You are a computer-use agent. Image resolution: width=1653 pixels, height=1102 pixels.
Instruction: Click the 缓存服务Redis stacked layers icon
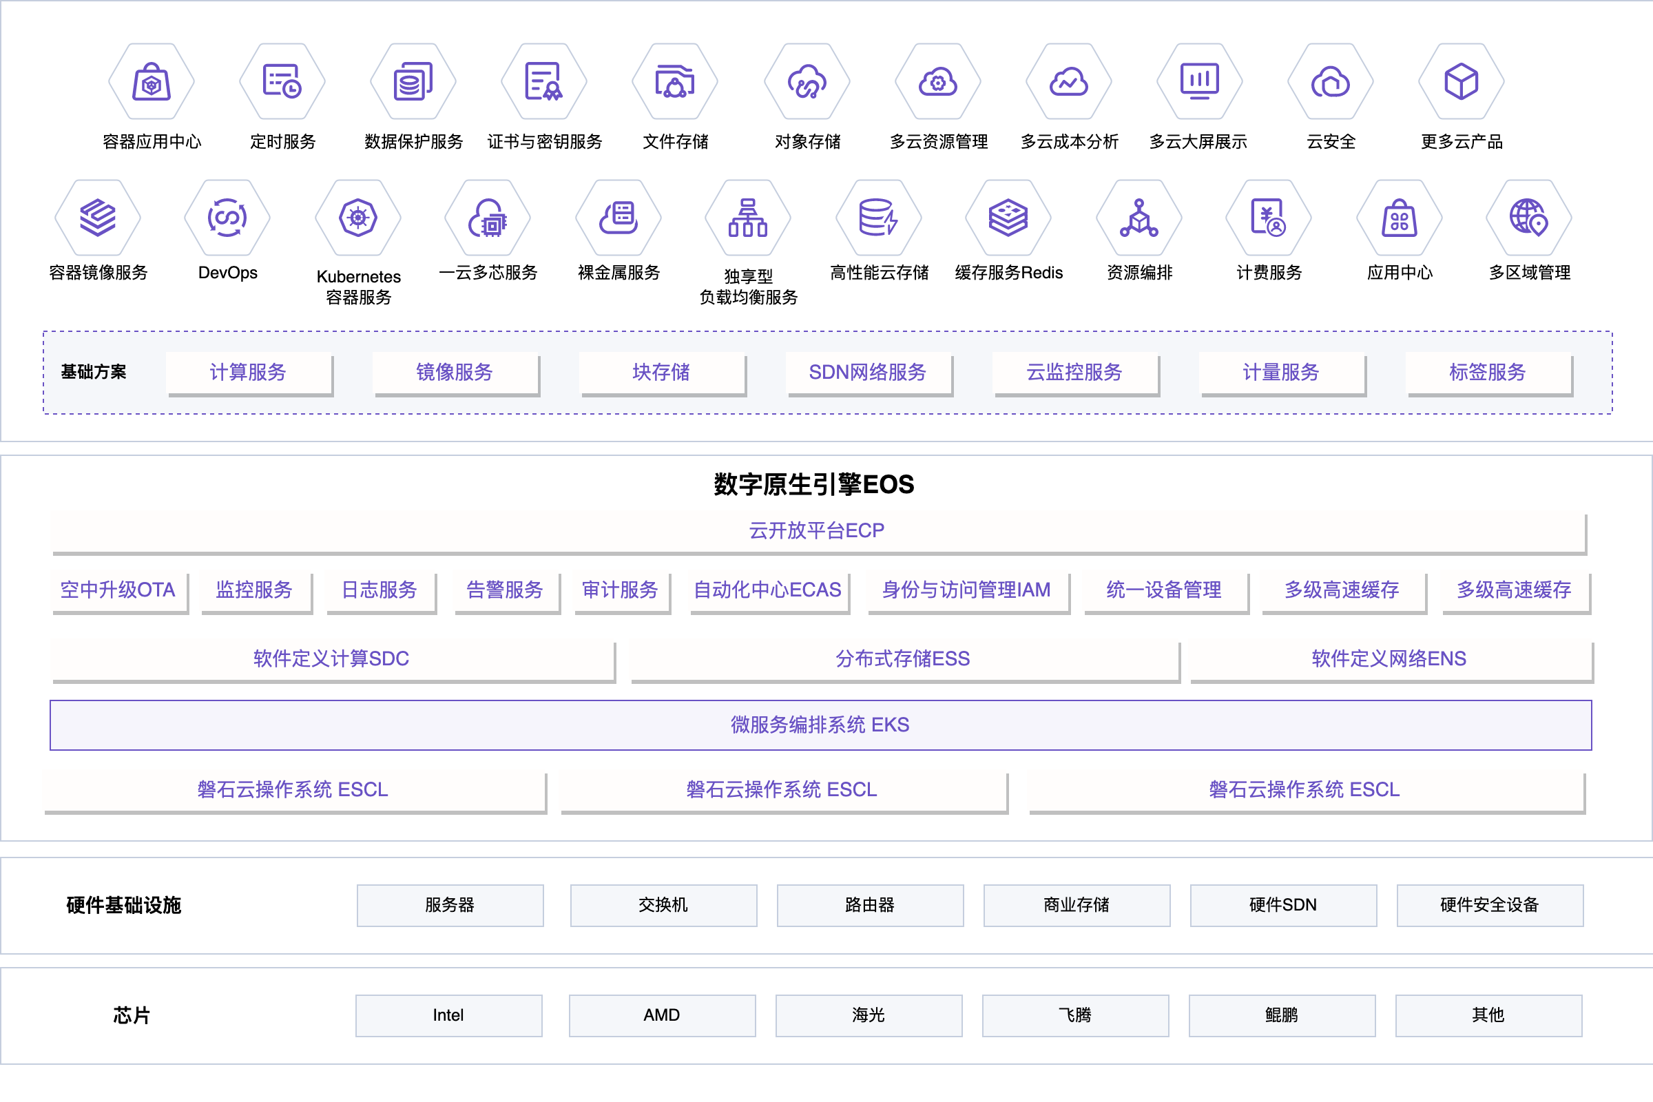[1008, 218]
